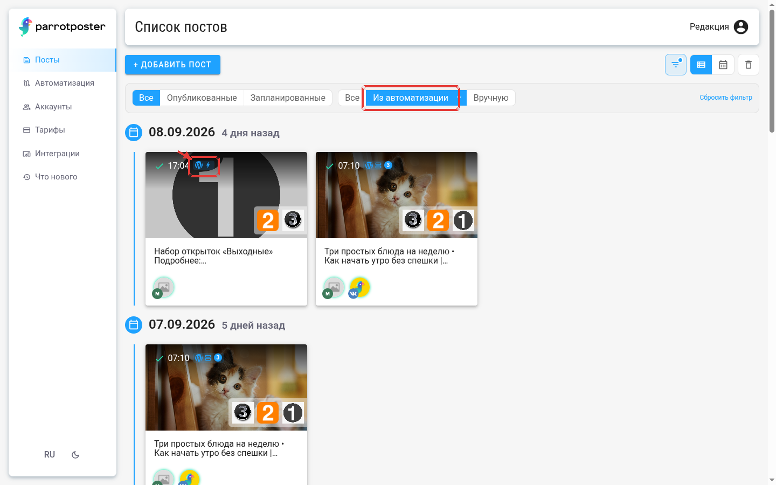Image resolution: width=776 pixels, height=485 pixels.
Task: Open the kitten thumbnail under 07.09.2026
Action: [x=226, y=387]
